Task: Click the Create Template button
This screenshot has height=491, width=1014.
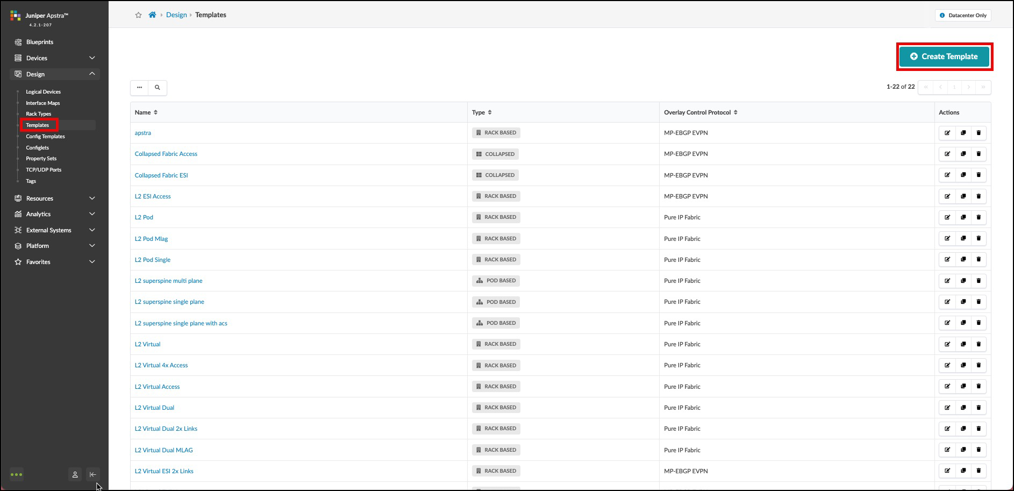Action: (x=944, y=56)
